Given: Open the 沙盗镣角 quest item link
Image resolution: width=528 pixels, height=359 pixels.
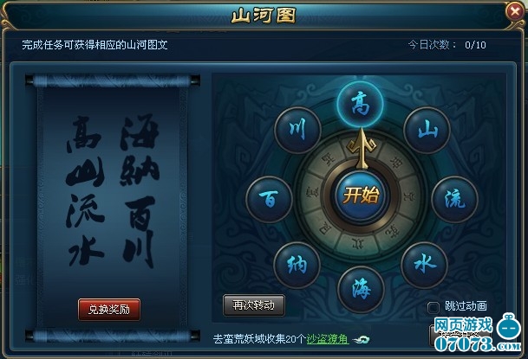Looking at the screenshot, I should pos(328,339).
